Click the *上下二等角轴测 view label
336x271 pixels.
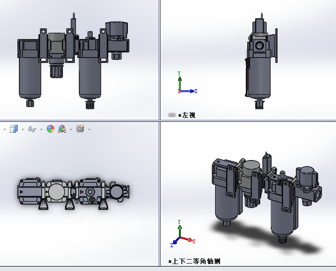pyautogui.click(x=194, y=262)
